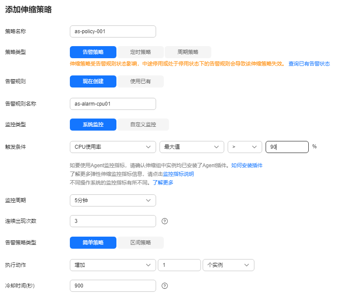Focus the 策略名称 field as-policy-001

click(113, 31)
